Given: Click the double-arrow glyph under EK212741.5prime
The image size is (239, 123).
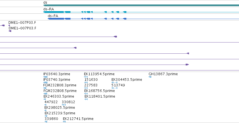Looking at the screenshot, I should [64, 122].
